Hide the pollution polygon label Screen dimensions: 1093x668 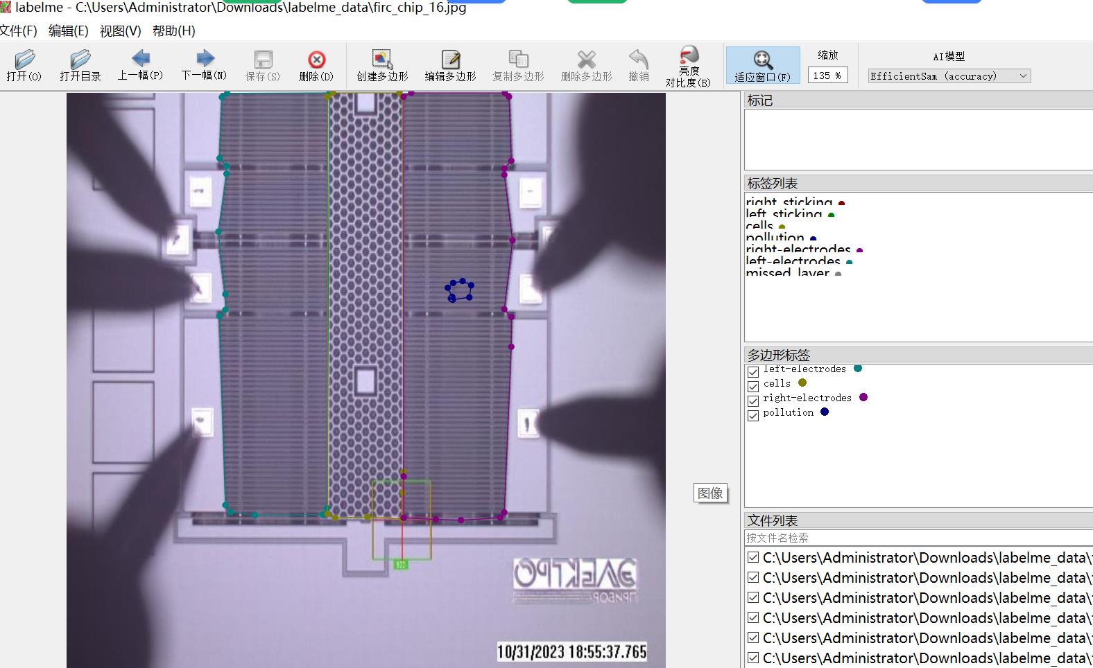click(x=753, y=416)
